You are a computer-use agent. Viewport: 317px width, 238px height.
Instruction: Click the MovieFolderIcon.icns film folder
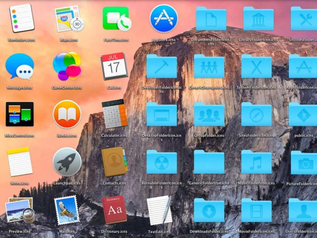[256, 210]
